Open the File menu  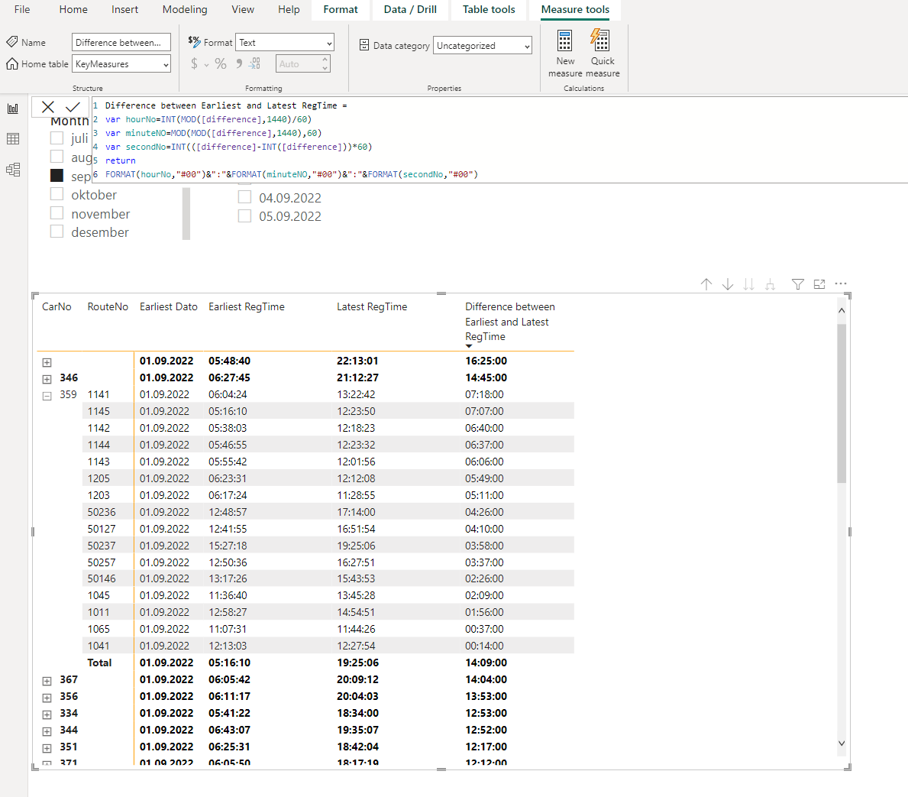[x=22, y=9]
